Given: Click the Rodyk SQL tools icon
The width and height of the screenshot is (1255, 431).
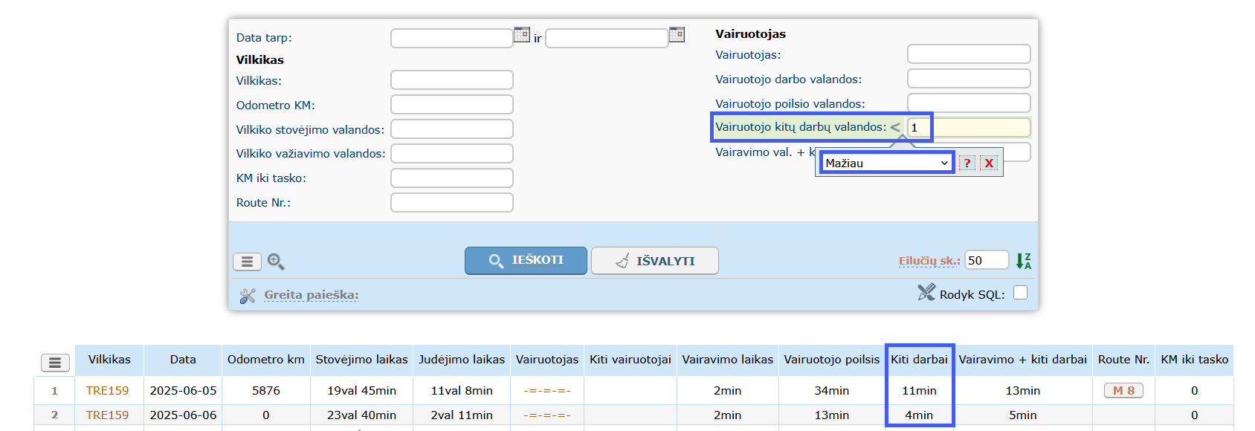Looking at the screenshot, I should tap(926, 293).
